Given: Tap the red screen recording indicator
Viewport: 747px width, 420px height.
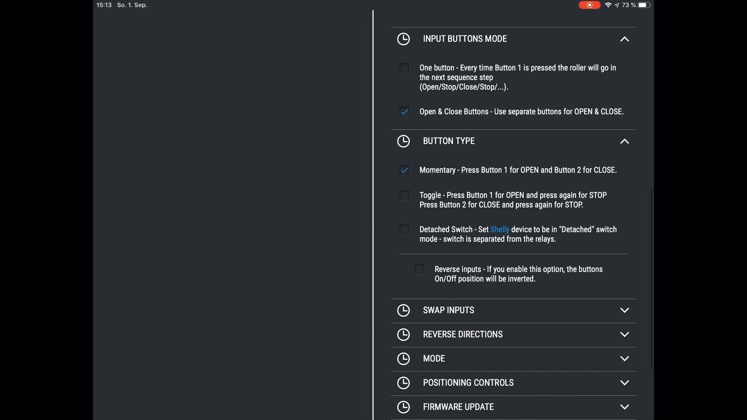Looking at the screenshot, I should tap(589, 5).
